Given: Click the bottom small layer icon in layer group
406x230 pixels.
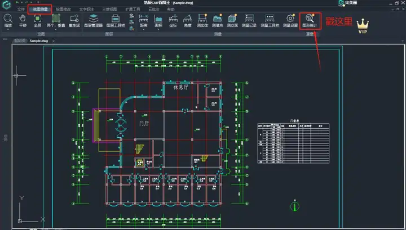Looking at the screenshot, I should (131, 29).
